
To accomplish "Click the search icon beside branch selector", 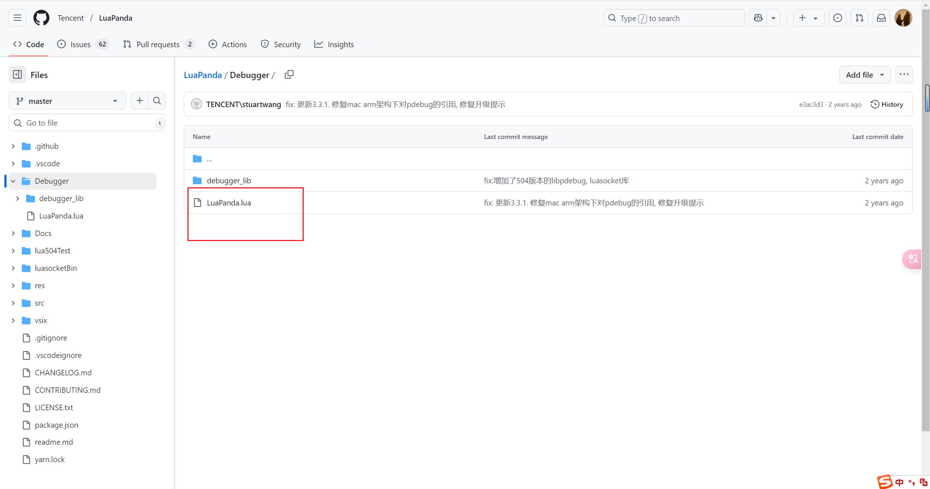I will click(157, 101).
